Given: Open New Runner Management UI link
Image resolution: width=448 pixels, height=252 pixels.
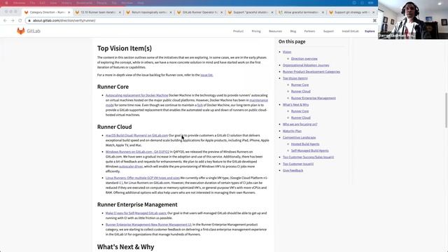Looking at the screenshot, I should tap(148, 225).
